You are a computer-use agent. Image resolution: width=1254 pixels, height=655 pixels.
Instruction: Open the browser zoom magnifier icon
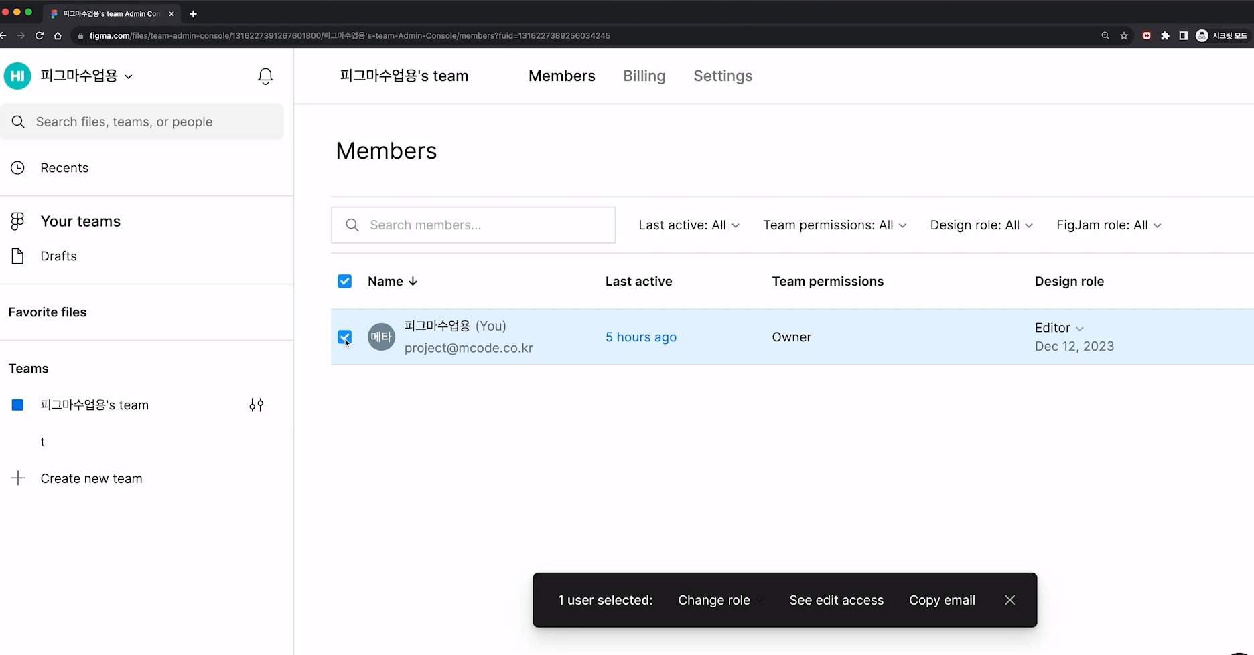(x=1105, y=36)
